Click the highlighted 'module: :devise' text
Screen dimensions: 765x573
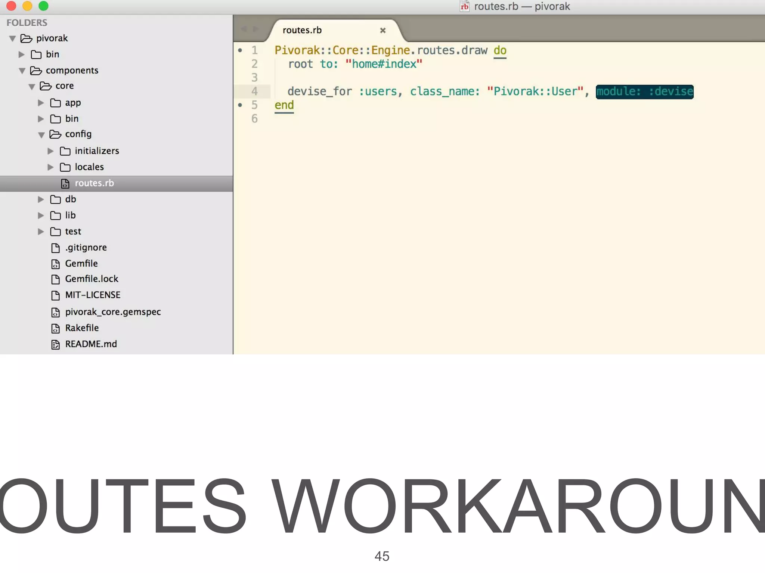[x=645, y=92]
